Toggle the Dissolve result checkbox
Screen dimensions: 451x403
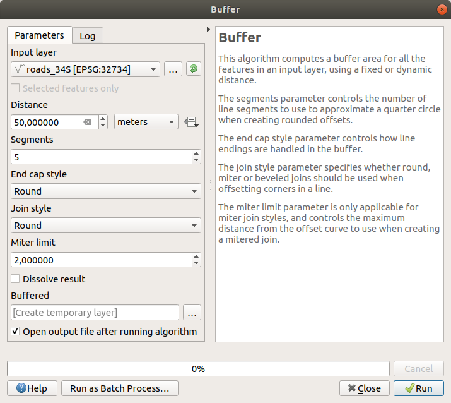pyautogui.click(x=16, y=279)
